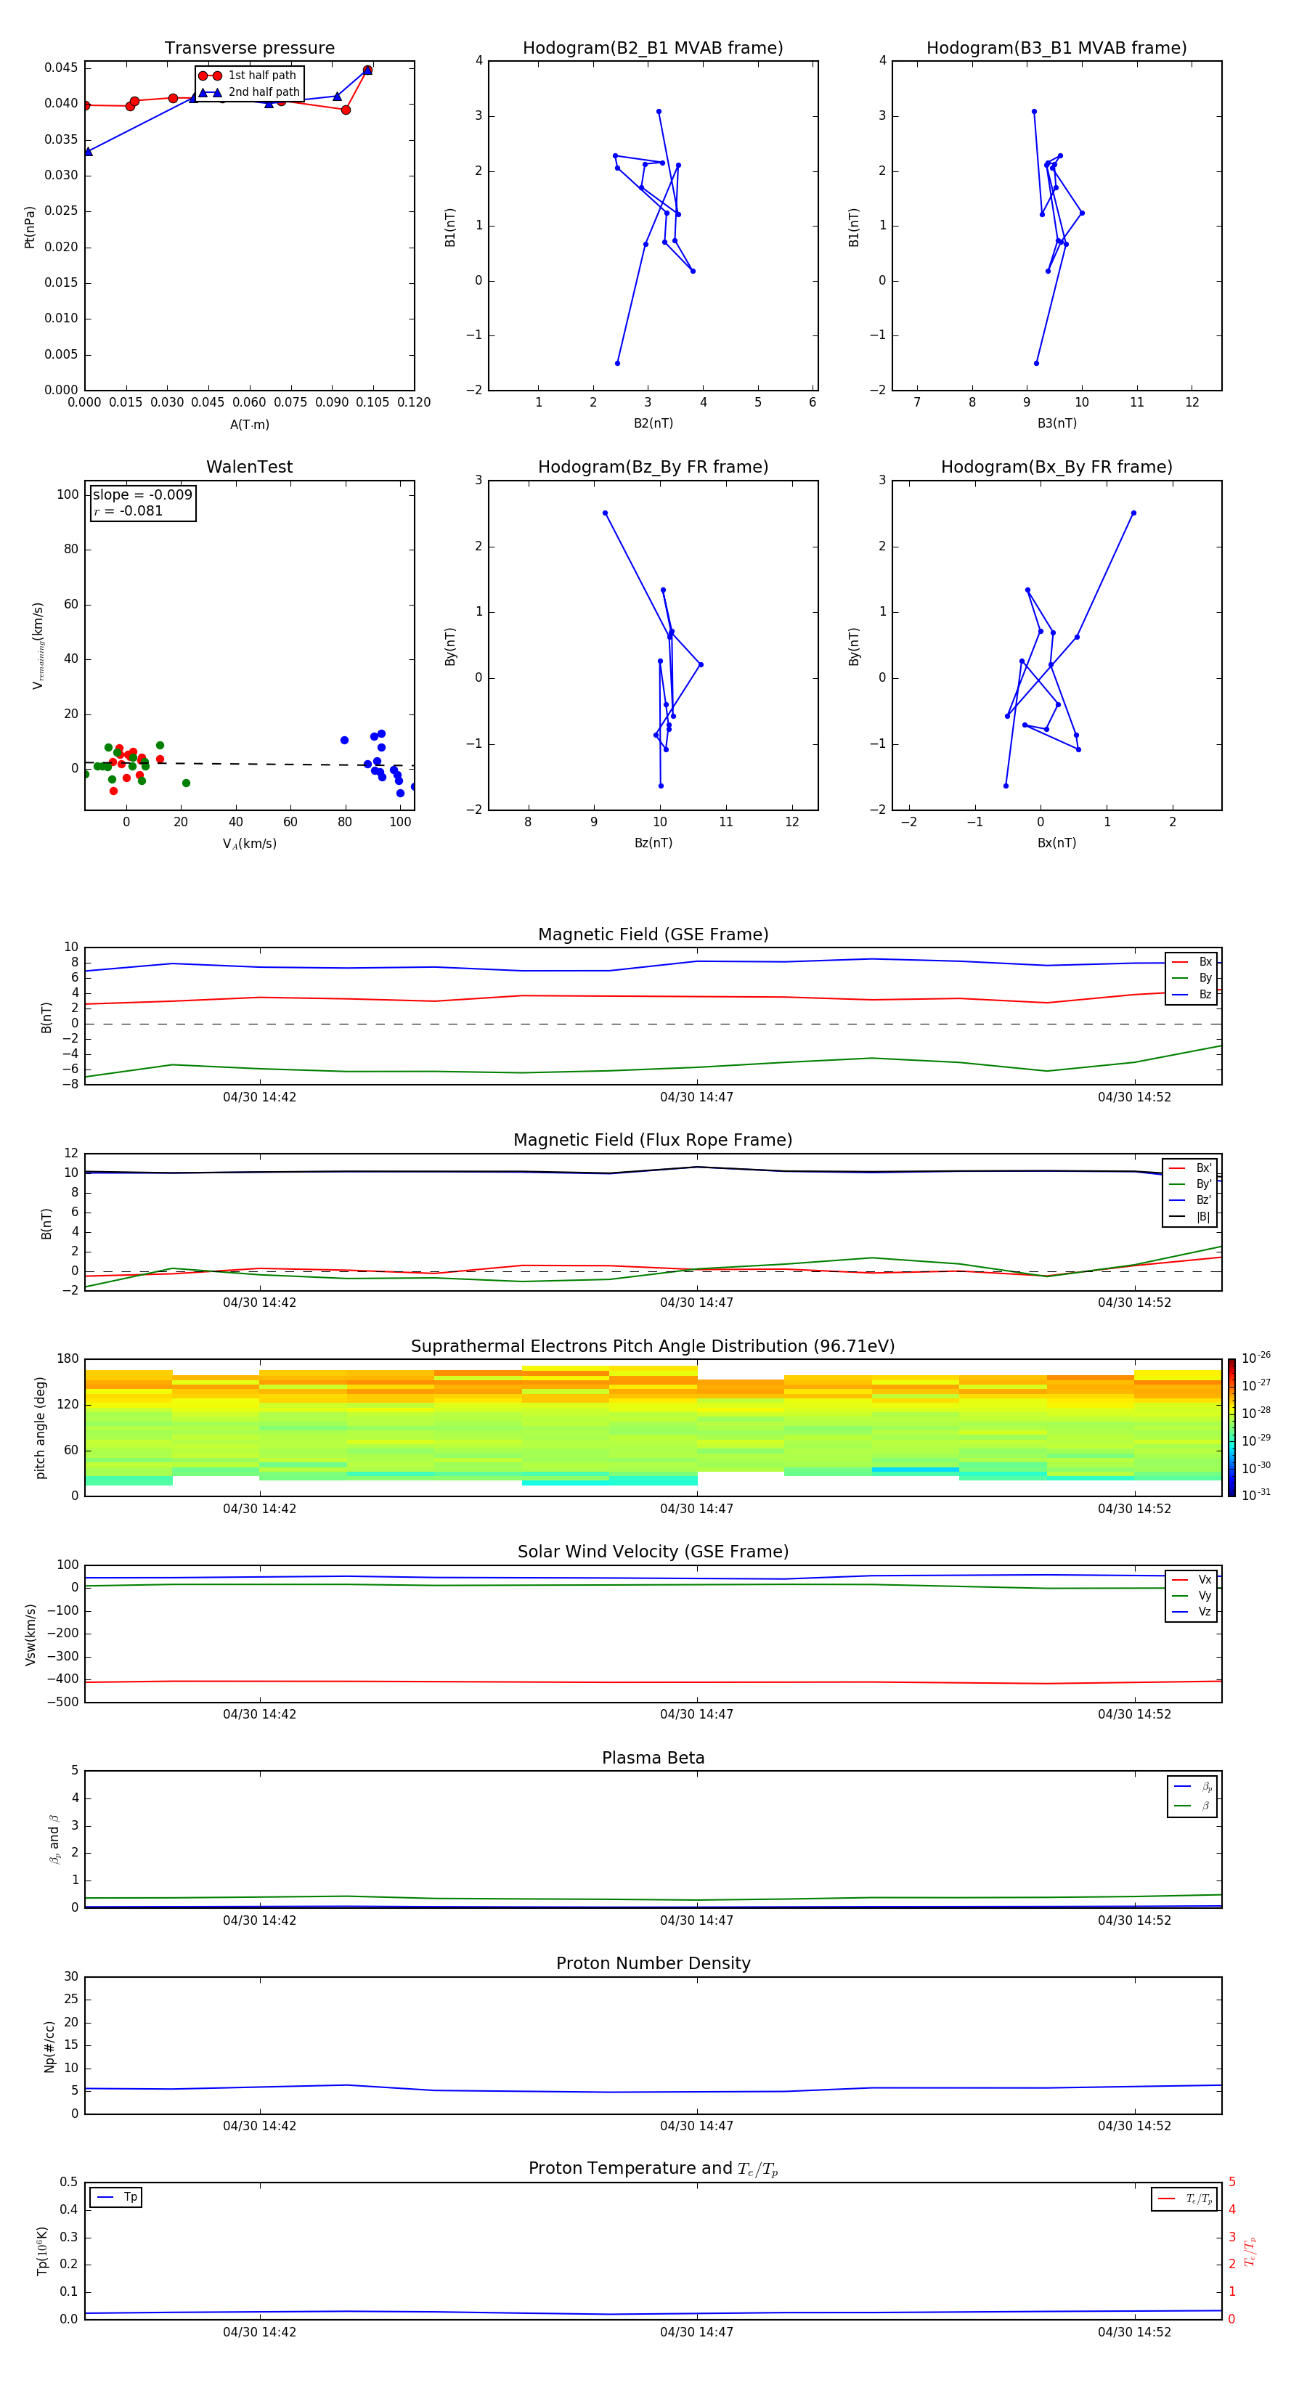Select the 'Vz' legend entry

[x=1192, y=1612]
